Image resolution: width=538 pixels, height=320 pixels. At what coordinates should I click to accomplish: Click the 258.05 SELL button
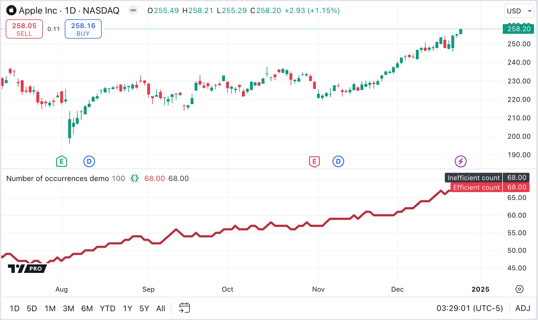coord(24,29)
